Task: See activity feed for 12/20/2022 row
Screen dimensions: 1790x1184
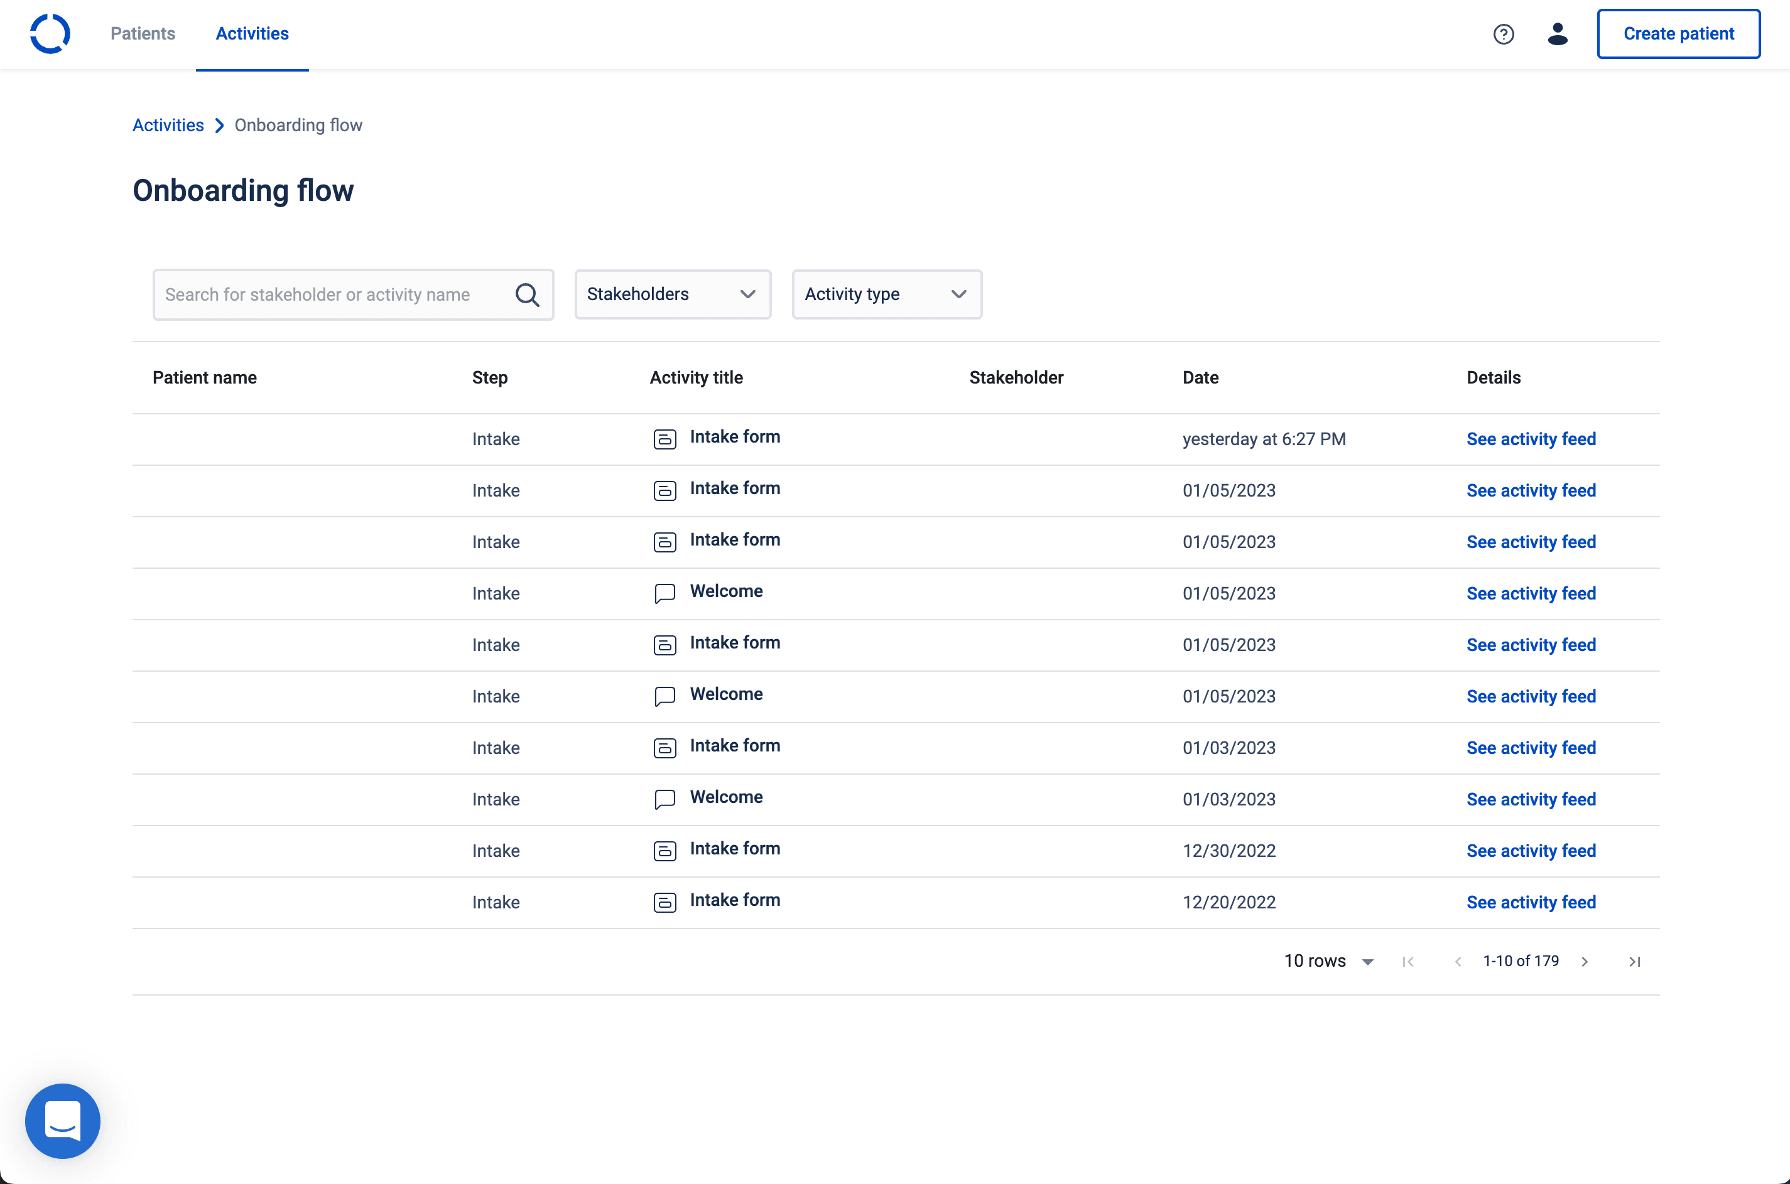Action: tap(1531, 902)
